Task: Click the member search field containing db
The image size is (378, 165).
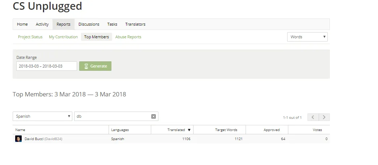Action: [116, 116]
